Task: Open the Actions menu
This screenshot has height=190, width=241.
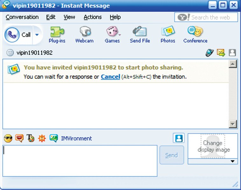Action: click(93, 17)
